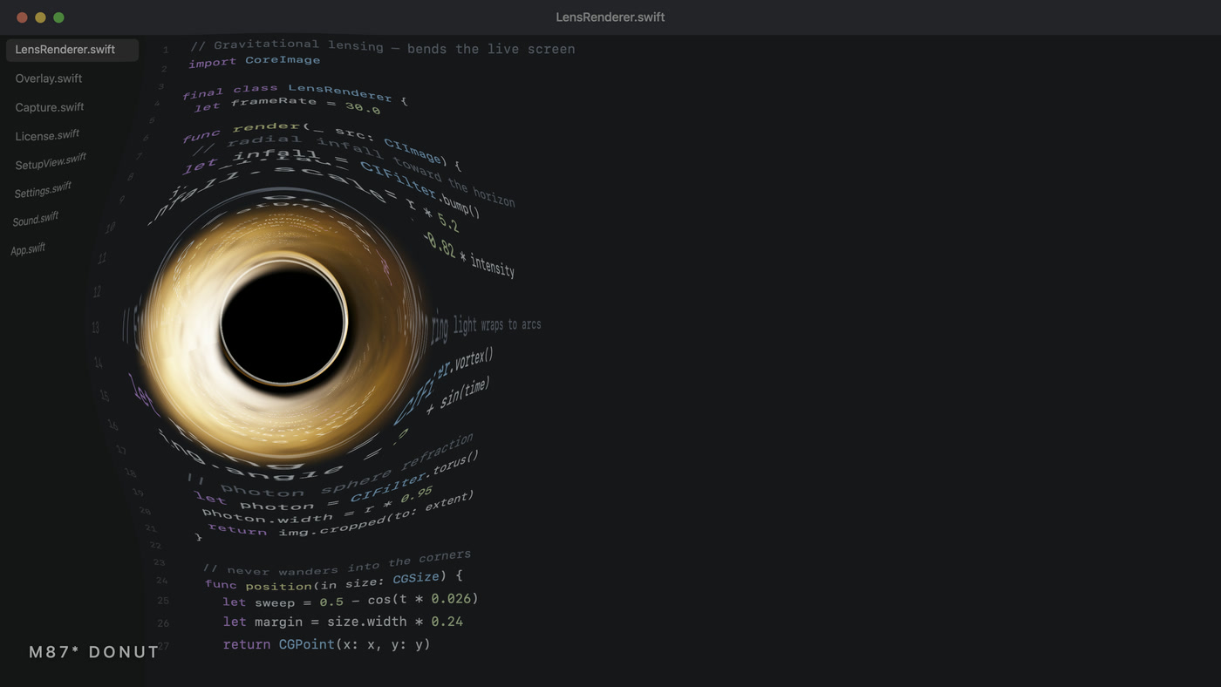
Task: Open the App.swift file
Action: [x=28, y=249]
